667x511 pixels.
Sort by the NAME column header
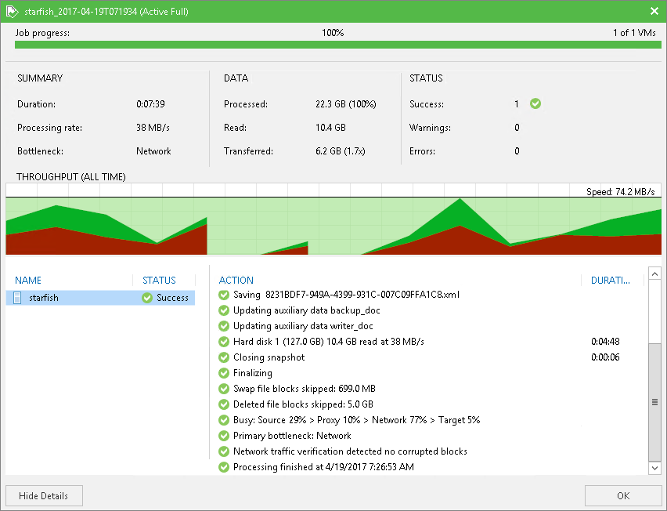pos(28,281)
